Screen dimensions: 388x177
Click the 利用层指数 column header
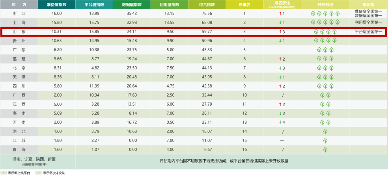coord(169,5)
